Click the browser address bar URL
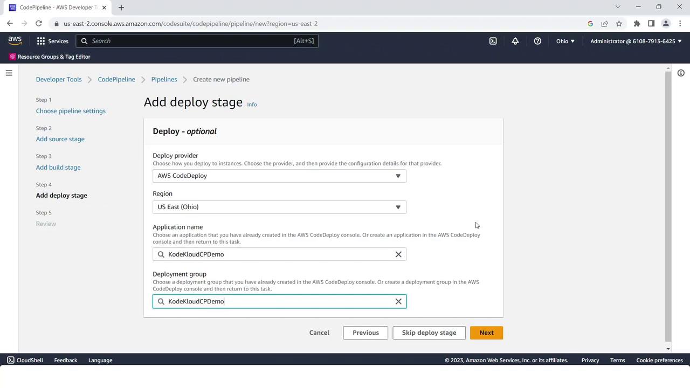690x388 pixels. [x=190, y=24]
